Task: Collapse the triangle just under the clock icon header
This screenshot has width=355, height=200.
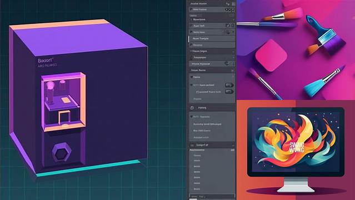Action: coord(191,117)
